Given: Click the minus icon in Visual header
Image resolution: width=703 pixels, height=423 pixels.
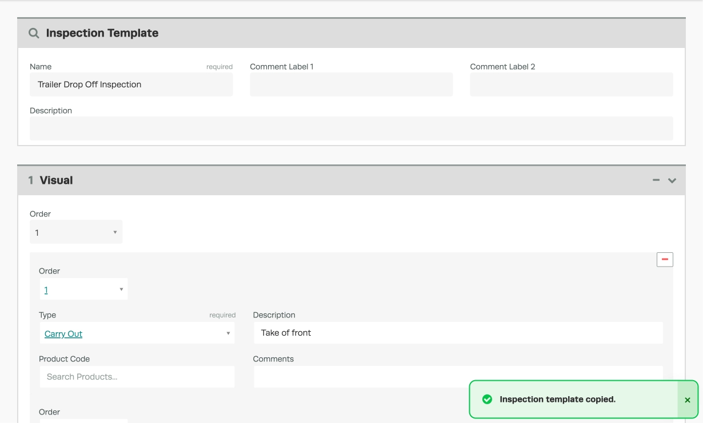Looking at the screenshot, I should (x=657, y=180).
